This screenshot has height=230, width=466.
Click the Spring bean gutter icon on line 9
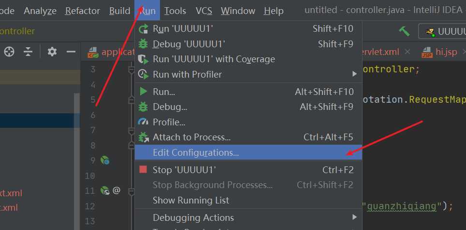(105, 161)
